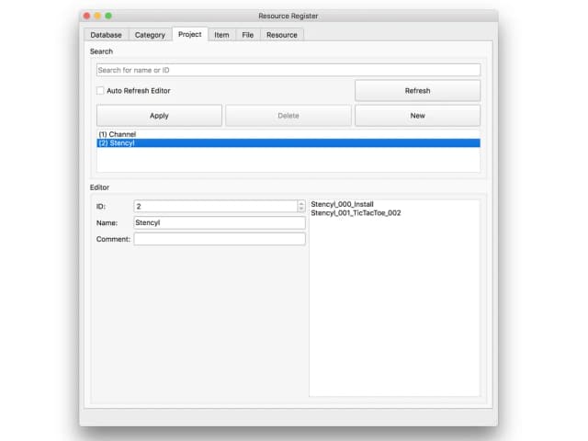
Task: Increment the ID value with up arrow
Action: click(x=301, y=203)
